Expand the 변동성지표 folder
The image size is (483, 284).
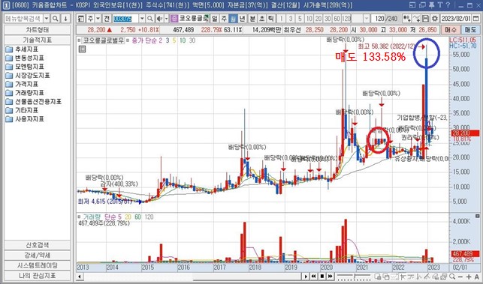click(25, 58)
